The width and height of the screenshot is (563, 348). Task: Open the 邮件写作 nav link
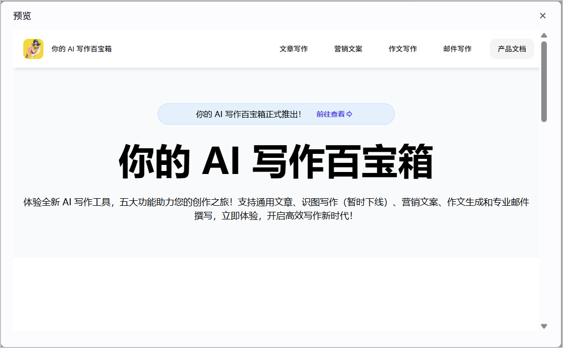point(457,49)
